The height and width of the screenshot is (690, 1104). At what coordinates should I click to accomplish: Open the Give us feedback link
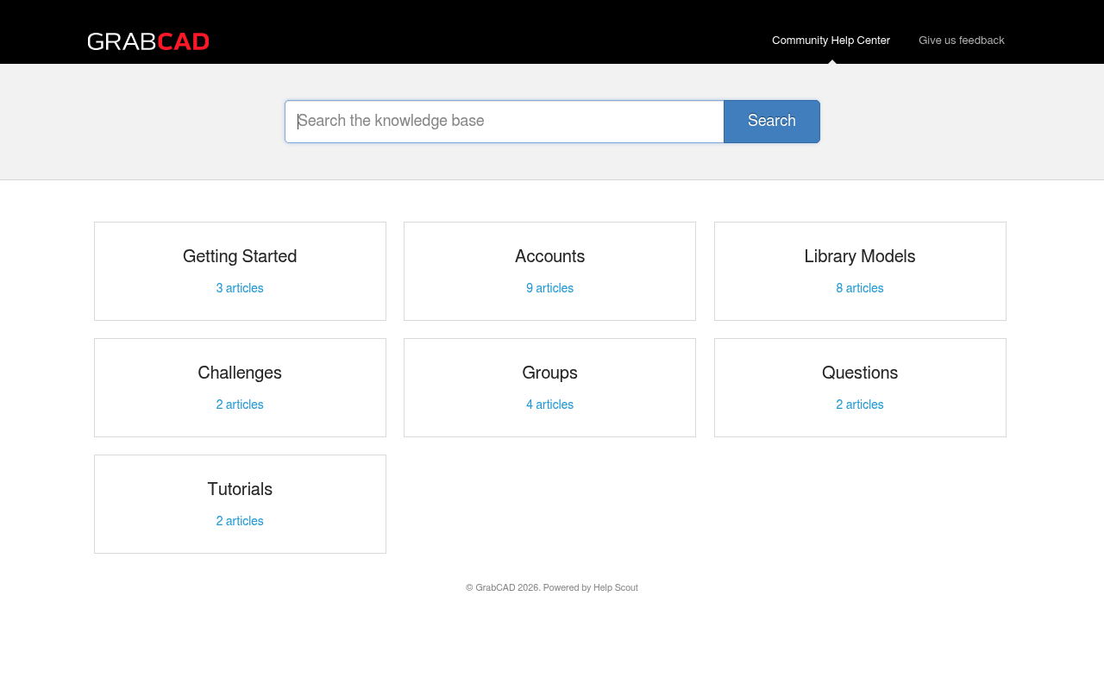click(x=961, y=40)
